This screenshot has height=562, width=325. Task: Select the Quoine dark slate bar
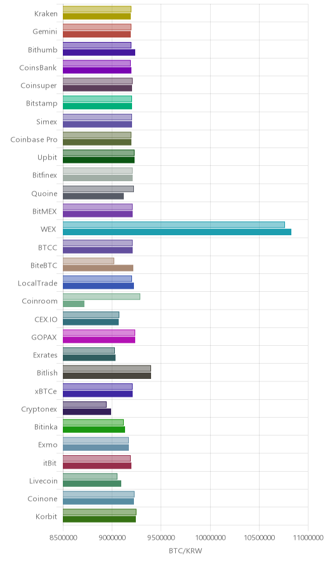[x=93, y=196]
